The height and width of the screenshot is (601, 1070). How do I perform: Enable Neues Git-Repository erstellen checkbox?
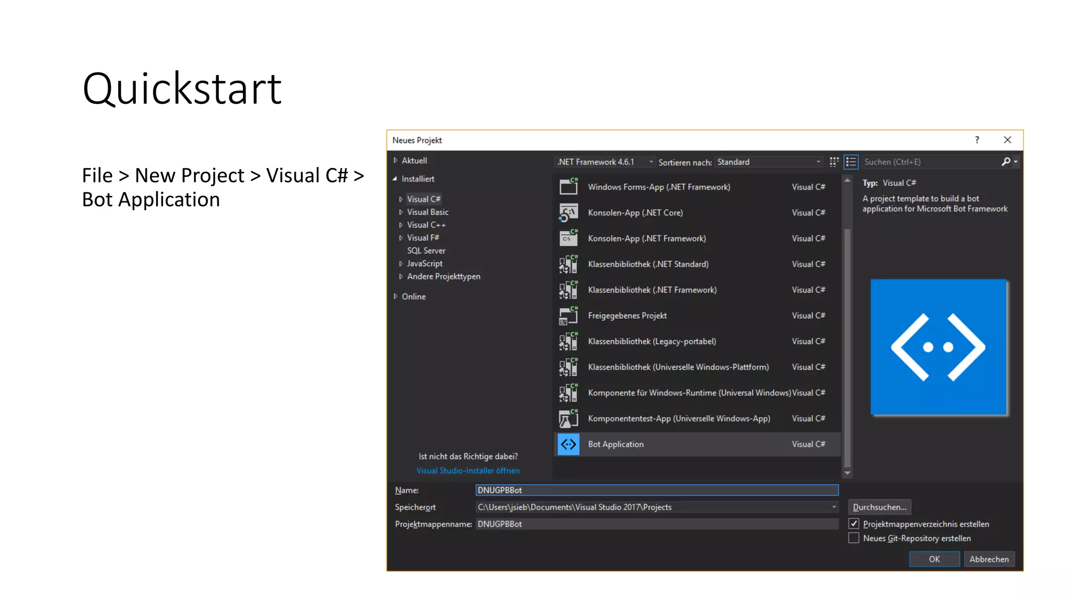point(854,538)
